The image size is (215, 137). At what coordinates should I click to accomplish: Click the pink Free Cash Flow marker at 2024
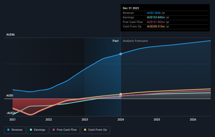121,96
